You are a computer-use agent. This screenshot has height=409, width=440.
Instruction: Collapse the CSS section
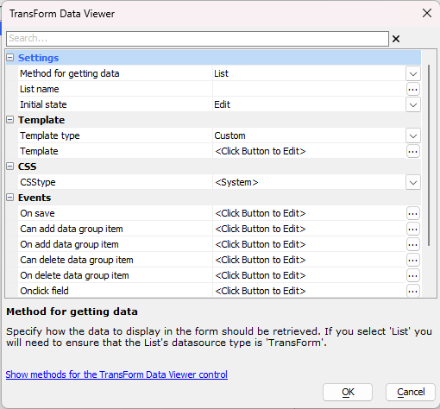click(10, 167)
